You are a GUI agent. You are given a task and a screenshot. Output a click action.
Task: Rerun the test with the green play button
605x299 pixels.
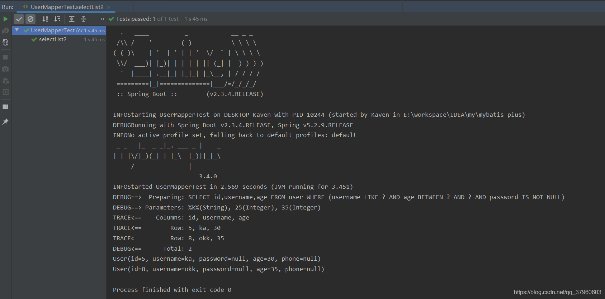[5, 19]
